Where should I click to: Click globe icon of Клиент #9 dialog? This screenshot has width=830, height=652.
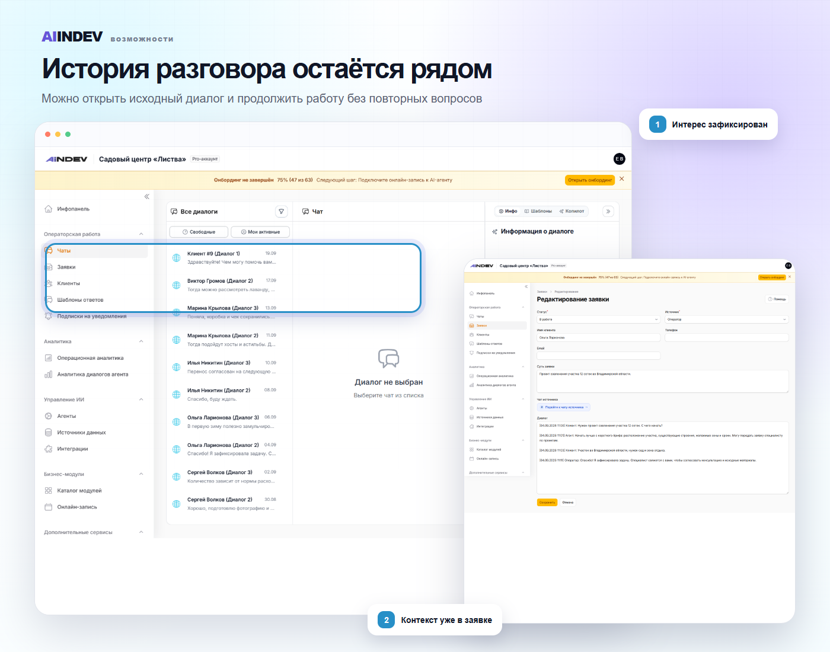coord(176,258)
